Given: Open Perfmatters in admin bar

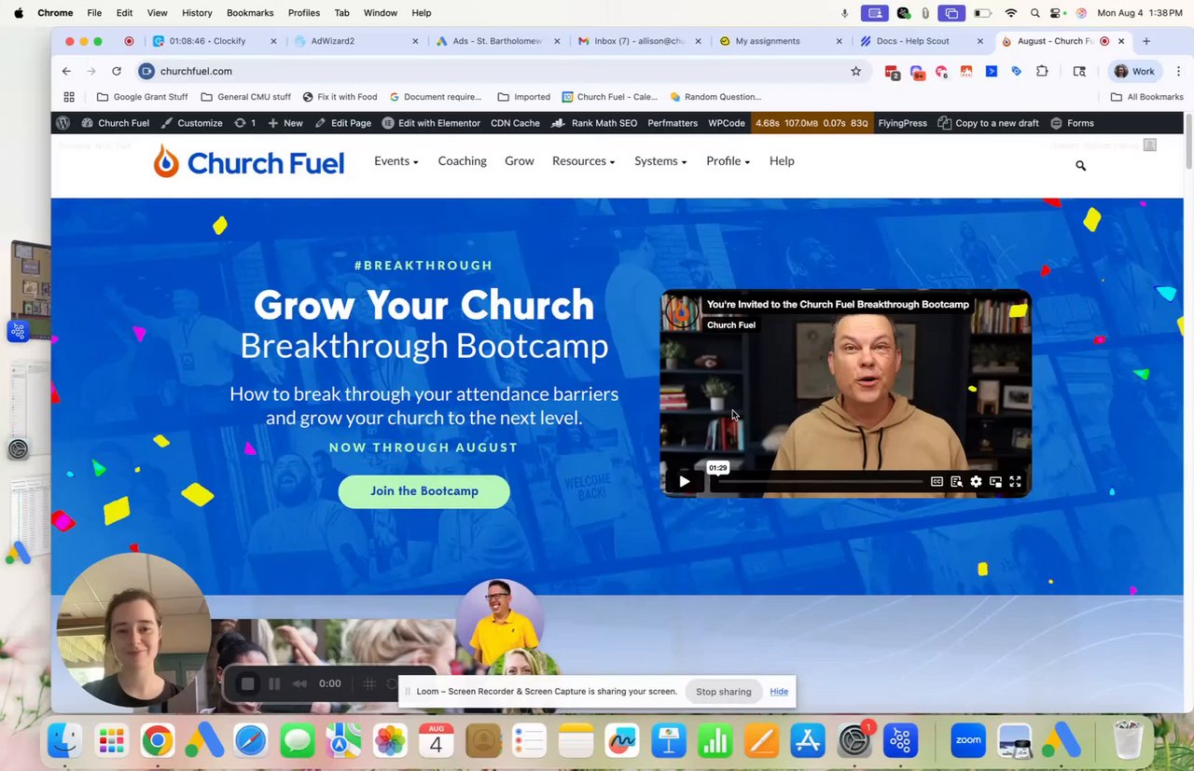Looking at the screenshot, I should pyautogui.click(x=673, y=123).
